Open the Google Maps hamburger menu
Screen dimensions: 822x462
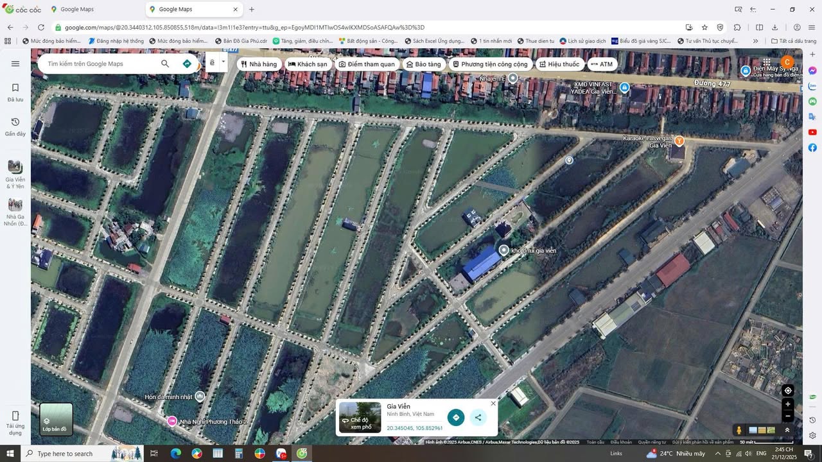[15, 64]
